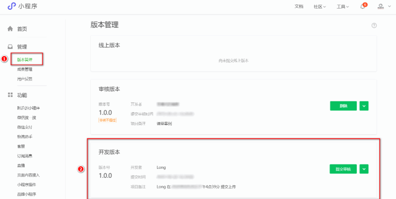Click the 管理 inbox icon
The width and height of the screenshot is (396, 199).
coord(10,46)
